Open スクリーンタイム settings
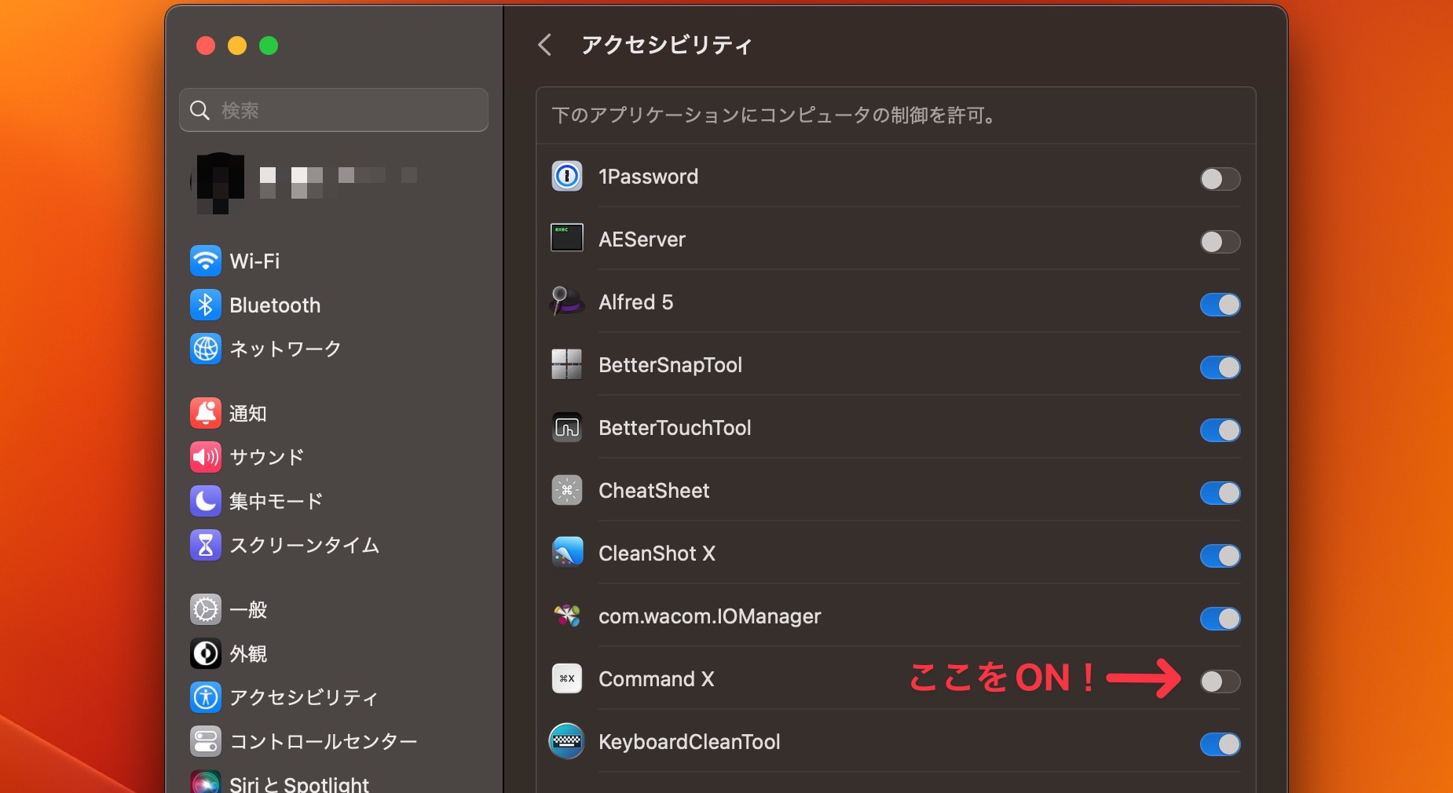Image resolution: width=1453 pixels, height=793 pixels. pos(304,545)
